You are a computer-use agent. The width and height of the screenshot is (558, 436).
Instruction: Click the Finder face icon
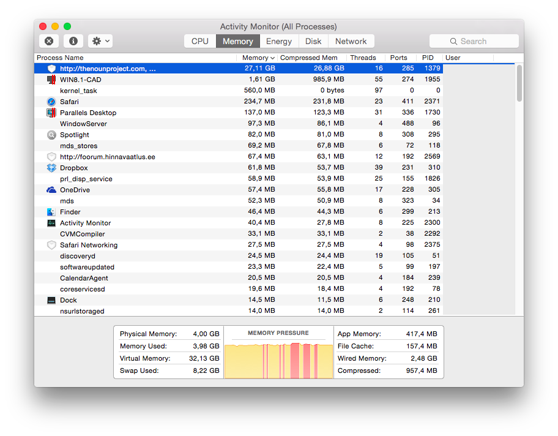pyautogui.click(x=51, y=212)
